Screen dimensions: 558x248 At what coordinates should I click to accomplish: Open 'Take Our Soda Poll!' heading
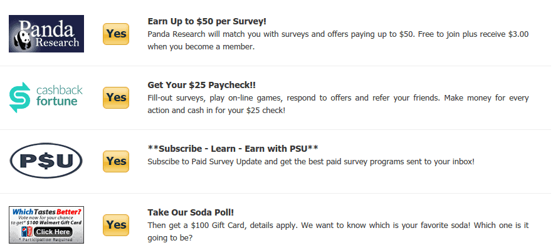[x=191, y=212]
